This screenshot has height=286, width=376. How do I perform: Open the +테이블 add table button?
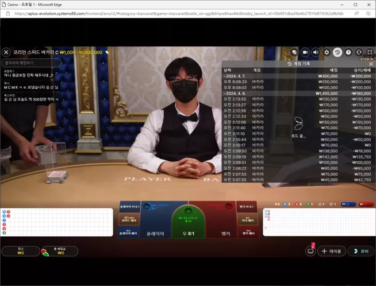tap(331, 251)
